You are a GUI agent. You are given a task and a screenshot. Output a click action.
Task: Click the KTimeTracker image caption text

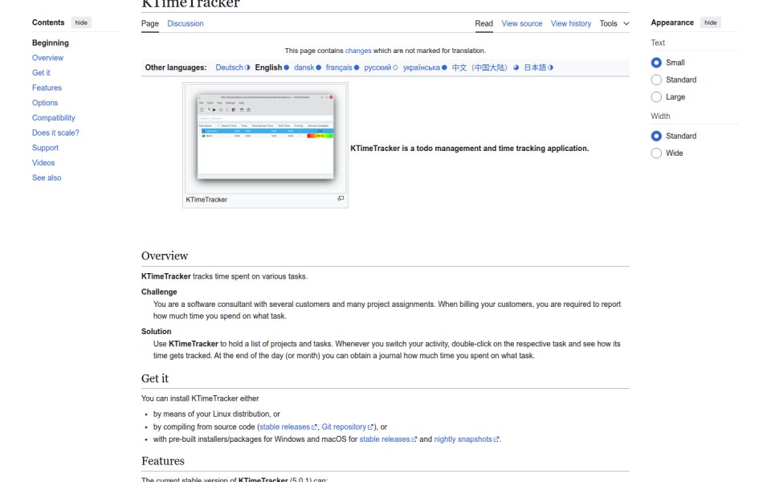206,200
